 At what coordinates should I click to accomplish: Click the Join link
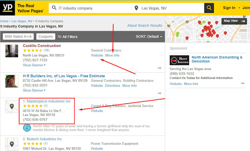246,8
